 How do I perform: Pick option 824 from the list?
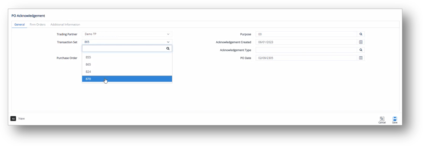(127, 72)
